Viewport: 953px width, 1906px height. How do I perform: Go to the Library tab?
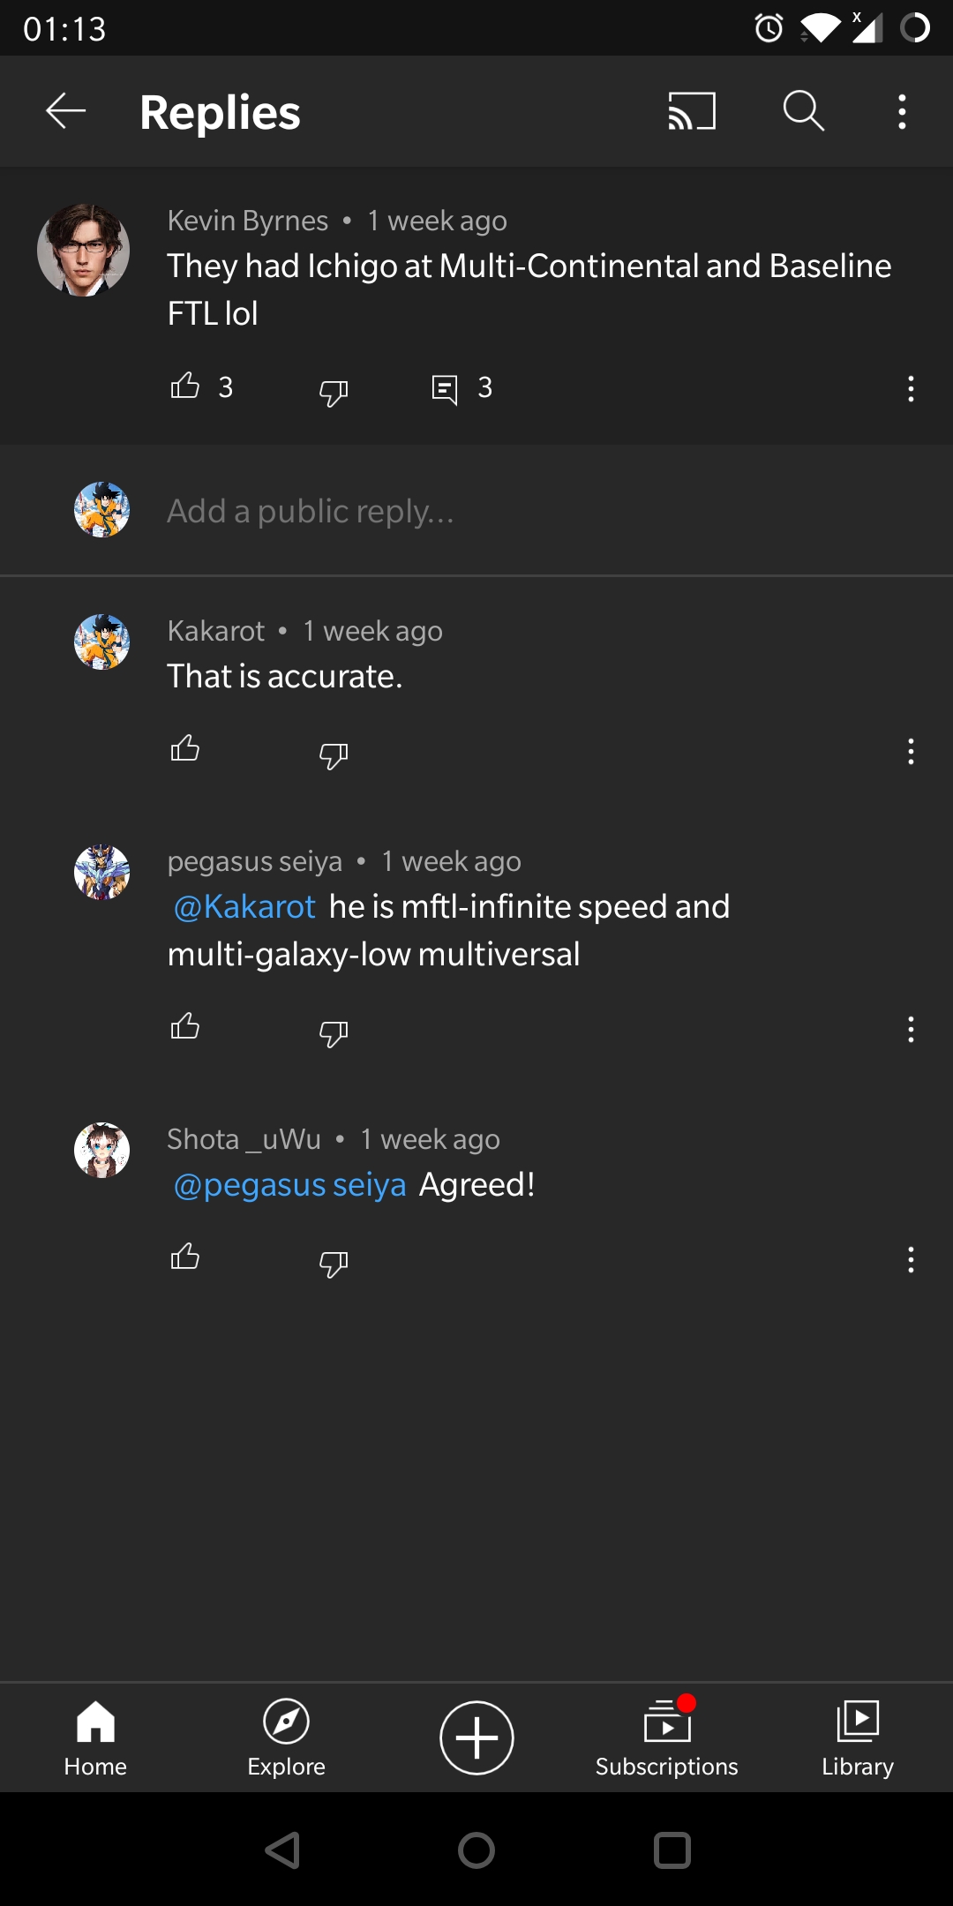pos(857,1737)
